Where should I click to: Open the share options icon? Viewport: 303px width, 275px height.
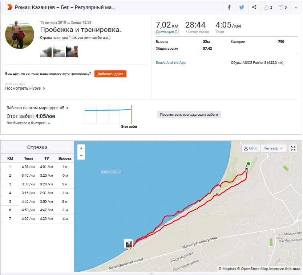click(x=254, y=7)
